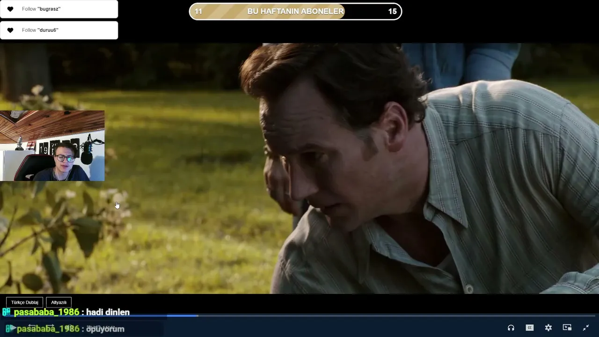Image resolution: width=599 pixels, height=337 pixels.
Task: Toggle closed captions with the CC icon
Action: (530, 328)
